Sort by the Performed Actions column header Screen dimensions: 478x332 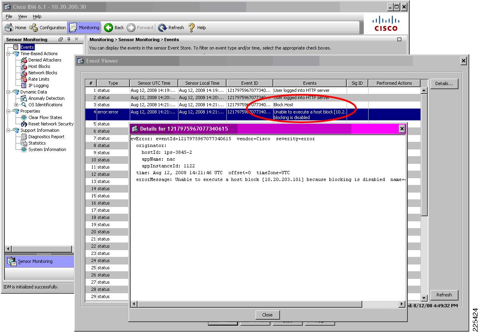pos(394,83)
